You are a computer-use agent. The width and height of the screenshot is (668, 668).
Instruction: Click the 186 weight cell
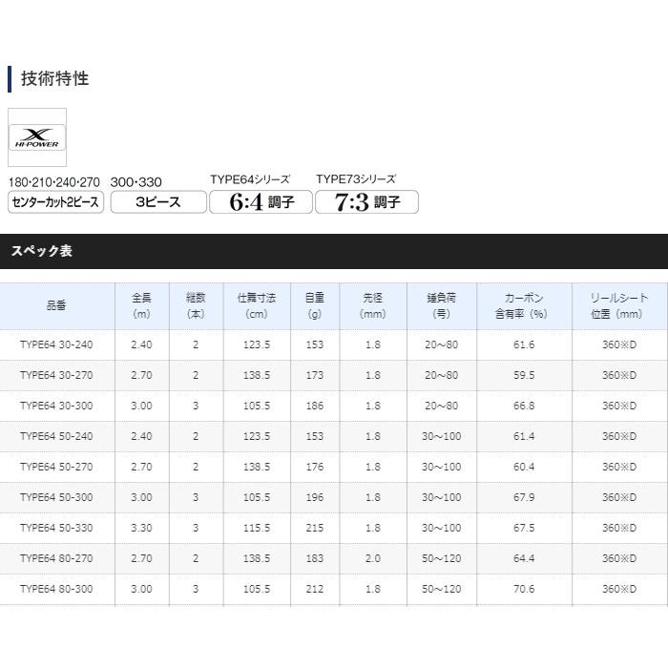coord(315,406)
